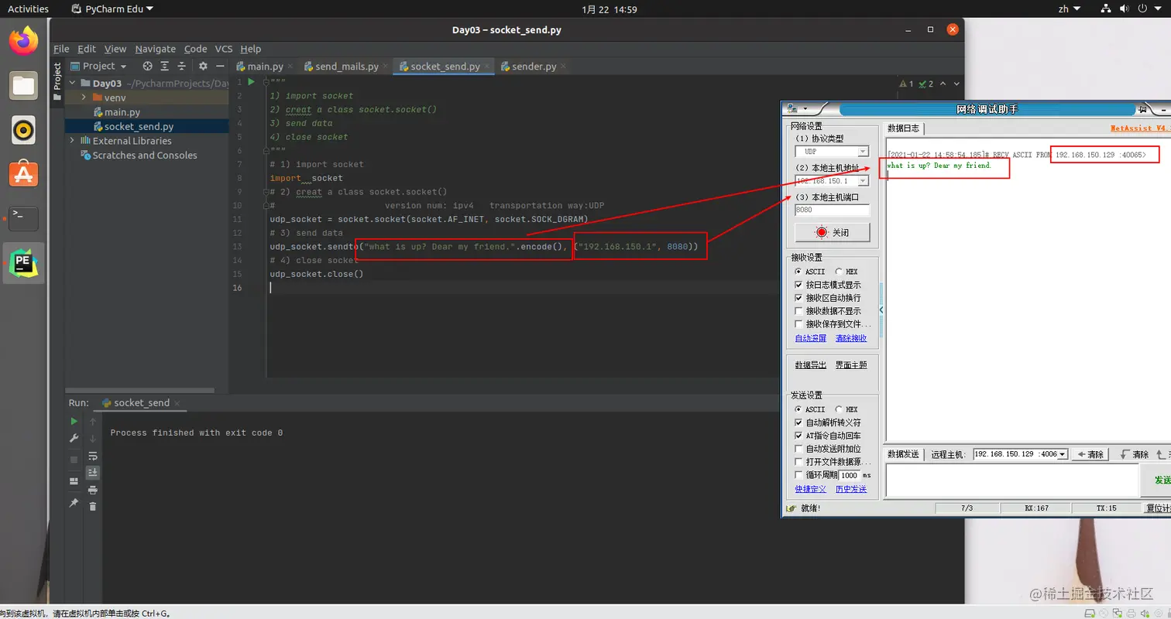Close the main.py editor tab
The image size is (1171, 619).
[x=290, y=67]
